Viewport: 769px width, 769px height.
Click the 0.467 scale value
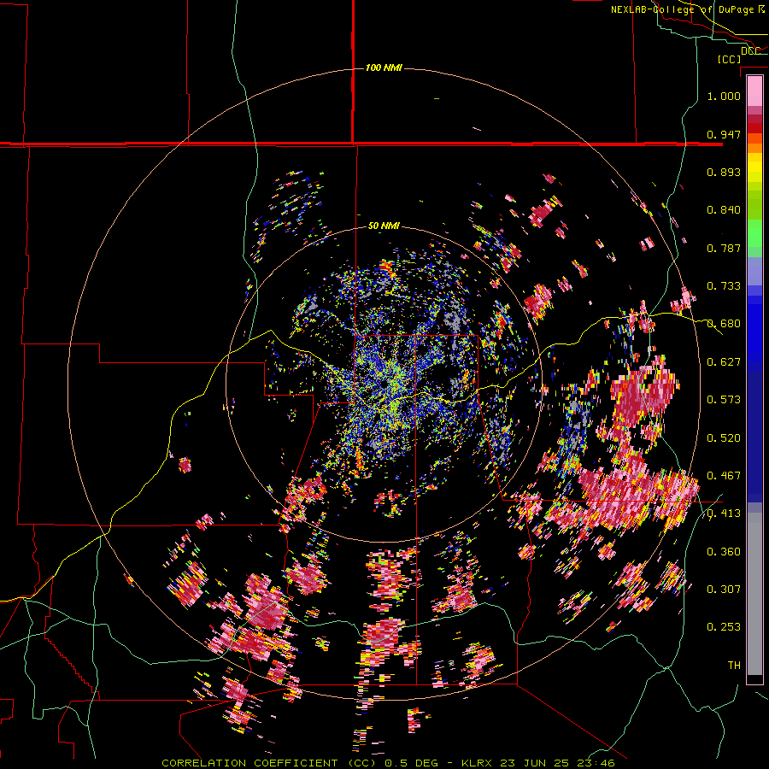[724, 476]
